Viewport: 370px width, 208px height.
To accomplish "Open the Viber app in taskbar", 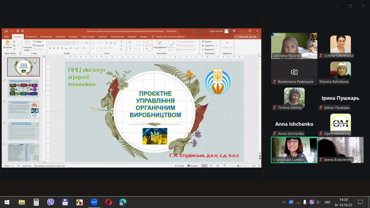I will (x=51, y=202).
